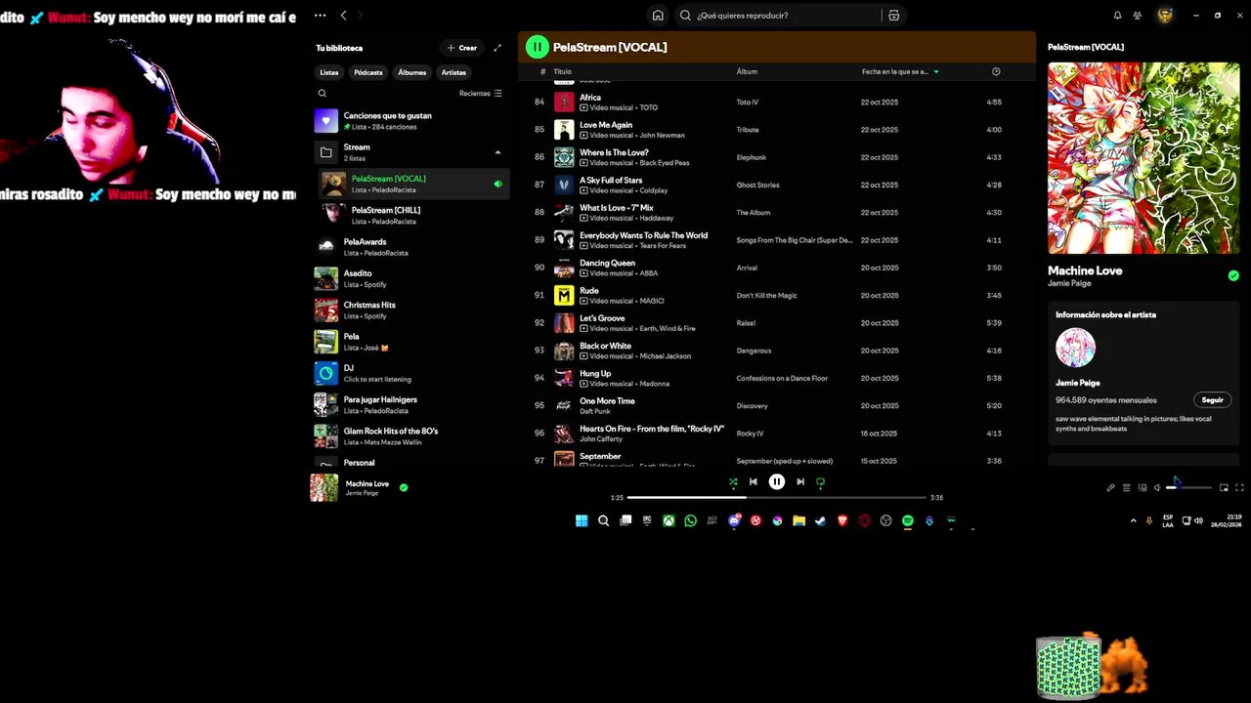
Task: Open the user profile avatar
Action: pyautogui.click(x=1165, y=16)
